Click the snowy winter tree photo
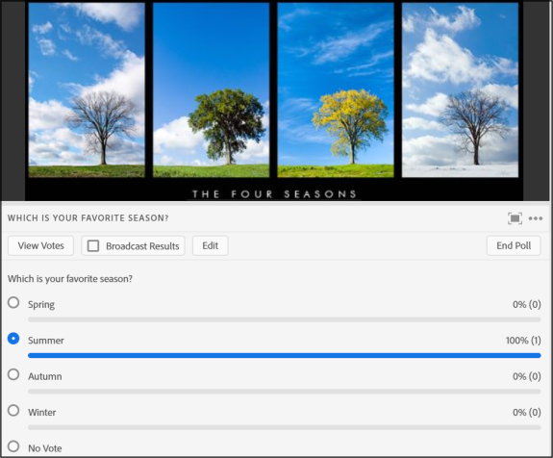This screenshot has width=553, height=458. (460, 90)
